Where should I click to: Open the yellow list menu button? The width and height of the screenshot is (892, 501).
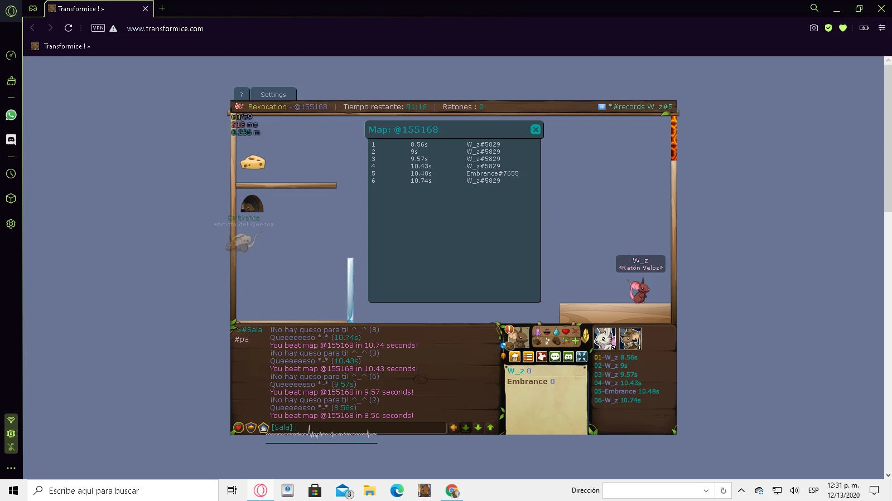click(528, 357)
